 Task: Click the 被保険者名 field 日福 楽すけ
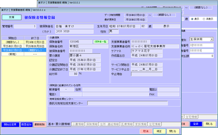point(74,26)
